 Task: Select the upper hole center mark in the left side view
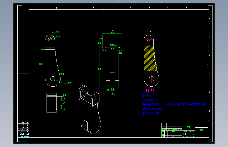click(50, 39)
